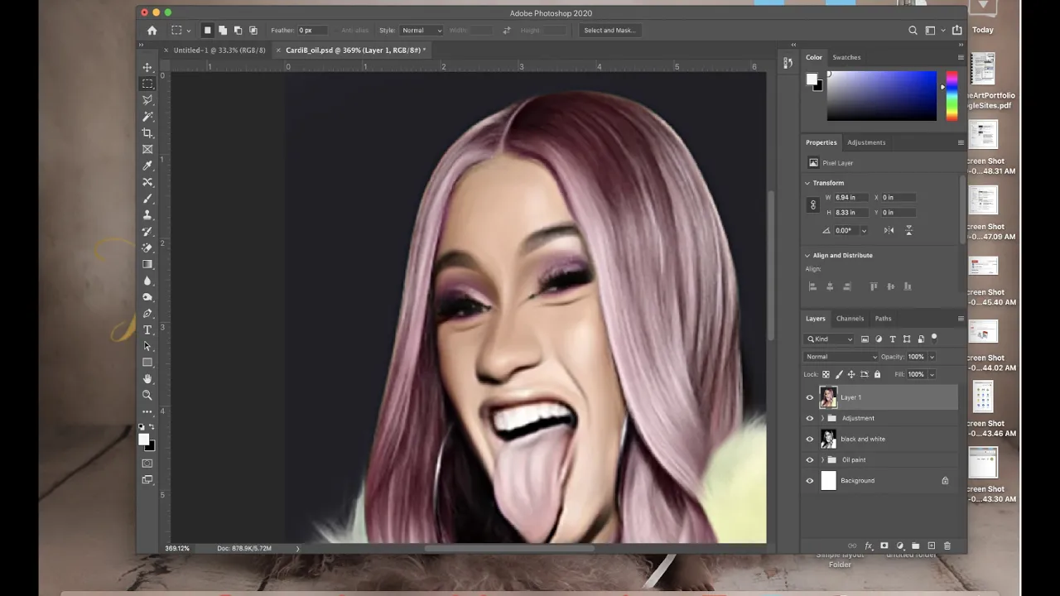Expand the Oil paint group folder
Image resolution: width=1060 pixels, height=596 pixels.
click(x=821, y=459)
